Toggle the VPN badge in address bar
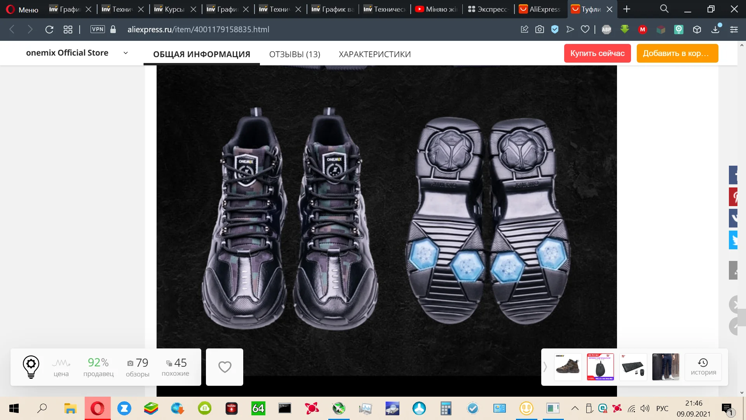Screen dimensions: 746x420 pyautogui.click(x=98, y=29)
